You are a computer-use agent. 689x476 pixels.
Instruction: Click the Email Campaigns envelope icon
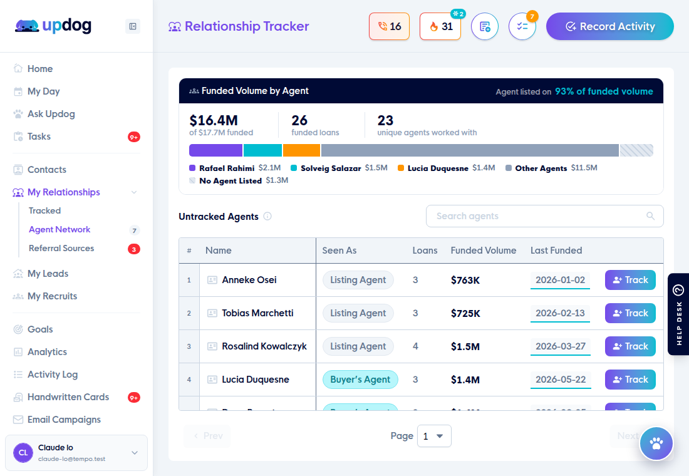click(x=18, y=420)
